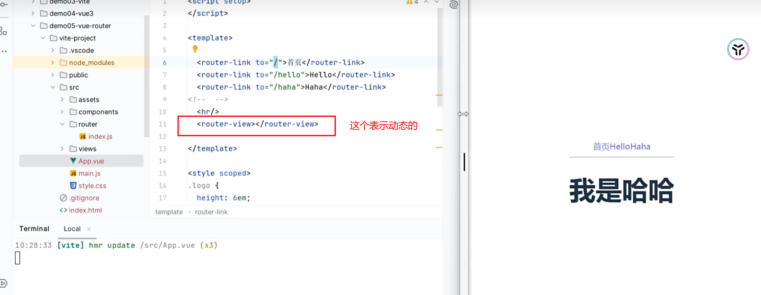Click Haha link in browser preview

[x=640, y=147]
